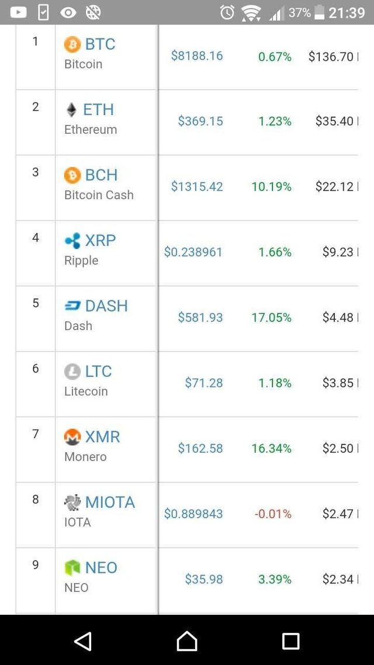Tap the Bitcoin price $8188.16

point(197,56)
